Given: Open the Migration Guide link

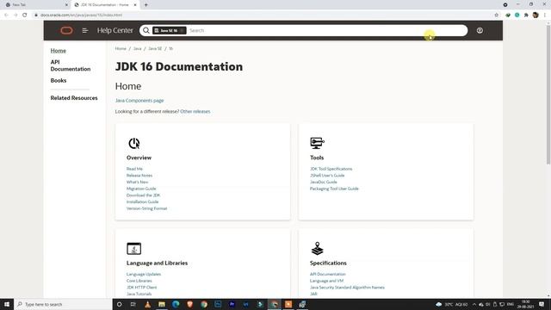Looking at the screenshot, I should click(x=141, y=189).
